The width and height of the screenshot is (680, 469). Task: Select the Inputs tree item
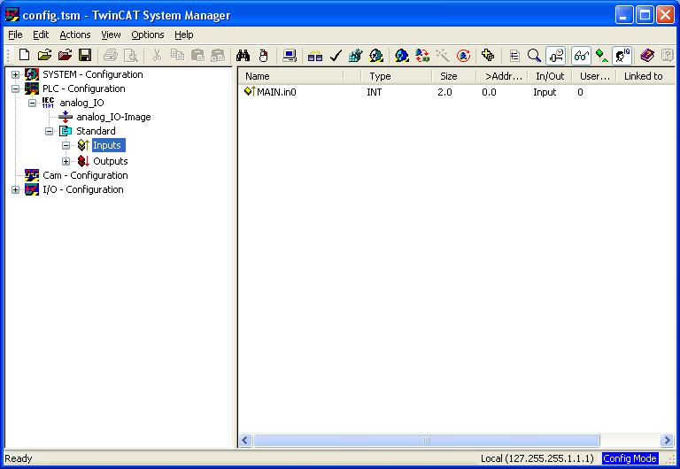coord(106,145)
